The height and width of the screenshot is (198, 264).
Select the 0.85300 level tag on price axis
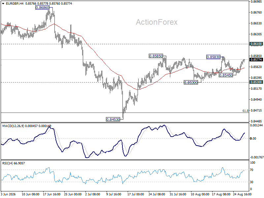(x=256, y=82)
